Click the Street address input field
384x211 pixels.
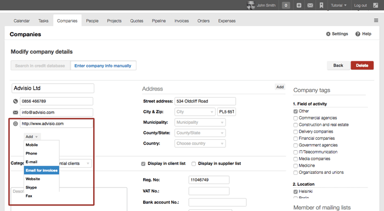coord(205,101)
